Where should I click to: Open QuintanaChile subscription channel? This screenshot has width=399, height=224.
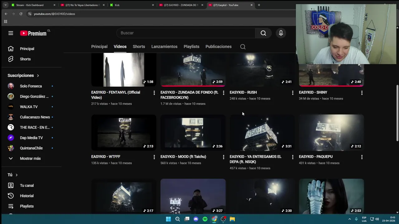coord(31,148)
